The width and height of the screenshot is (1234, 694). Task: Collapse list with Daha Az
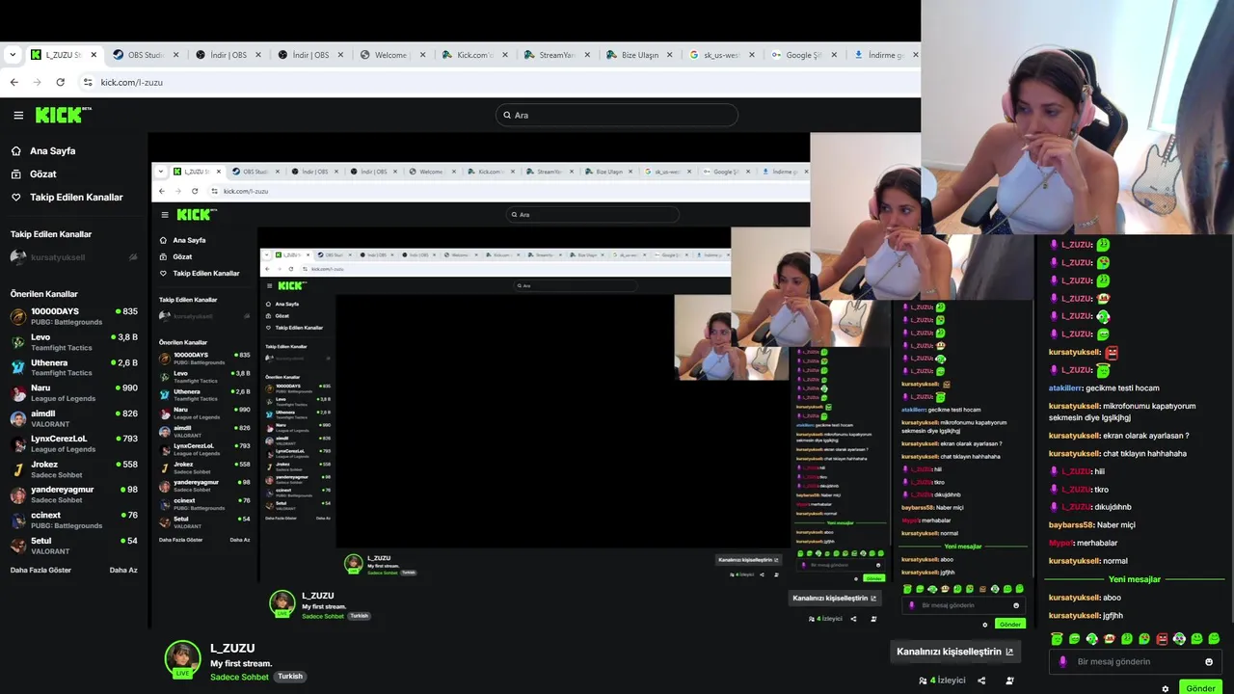click(123, 570)
